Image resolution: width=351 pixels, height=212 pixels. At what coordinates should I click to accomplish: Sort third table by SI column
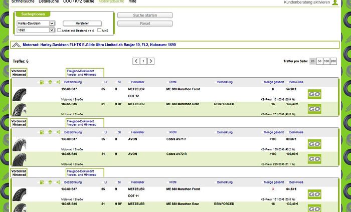pos(119,182)
